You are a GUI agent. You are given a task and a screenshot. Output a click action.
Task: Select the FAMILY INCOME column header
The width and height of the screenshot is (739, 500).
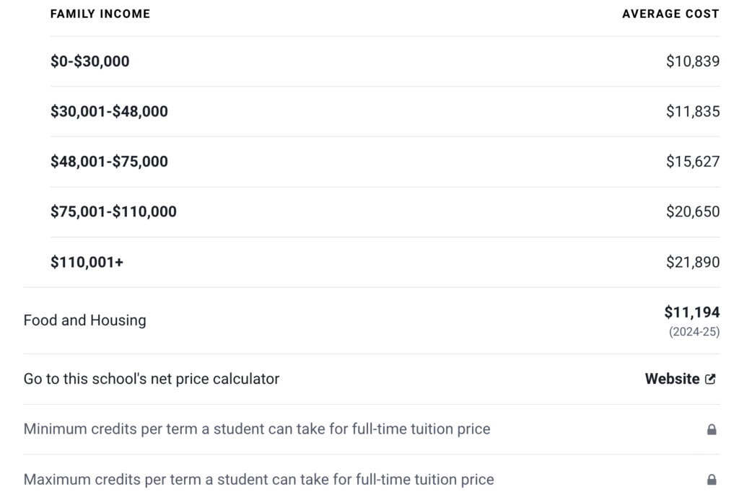point(100,13)
